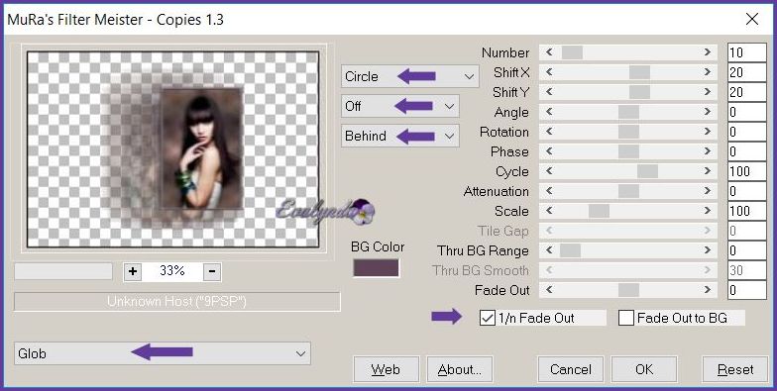Zoom out preview with minus button
777x391 pixels.
pyautogui.click(x=212, y=271)
